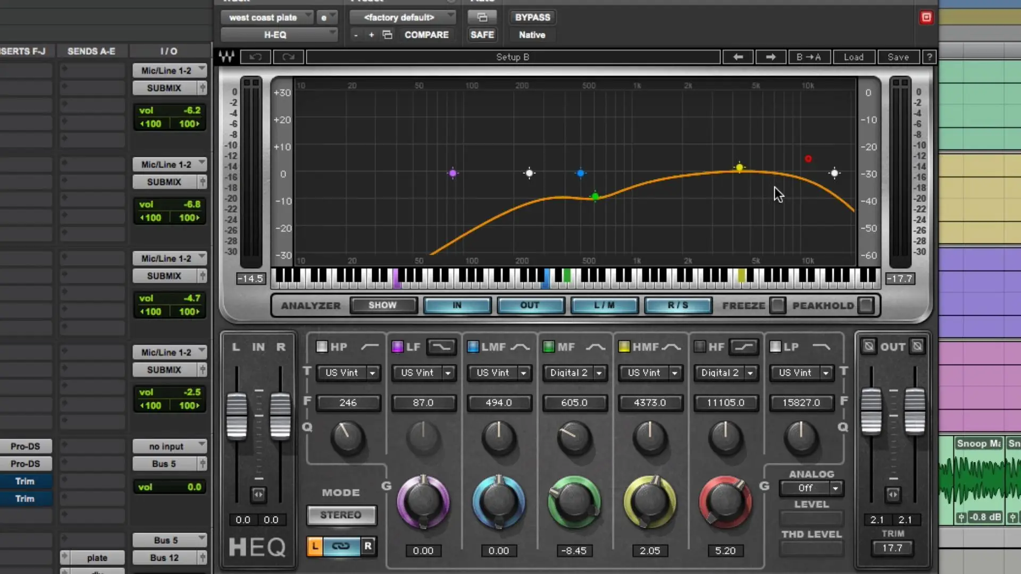Screen dimensions: 1021x574
Task: Select the LP filter shape icon
Action: 822,347
